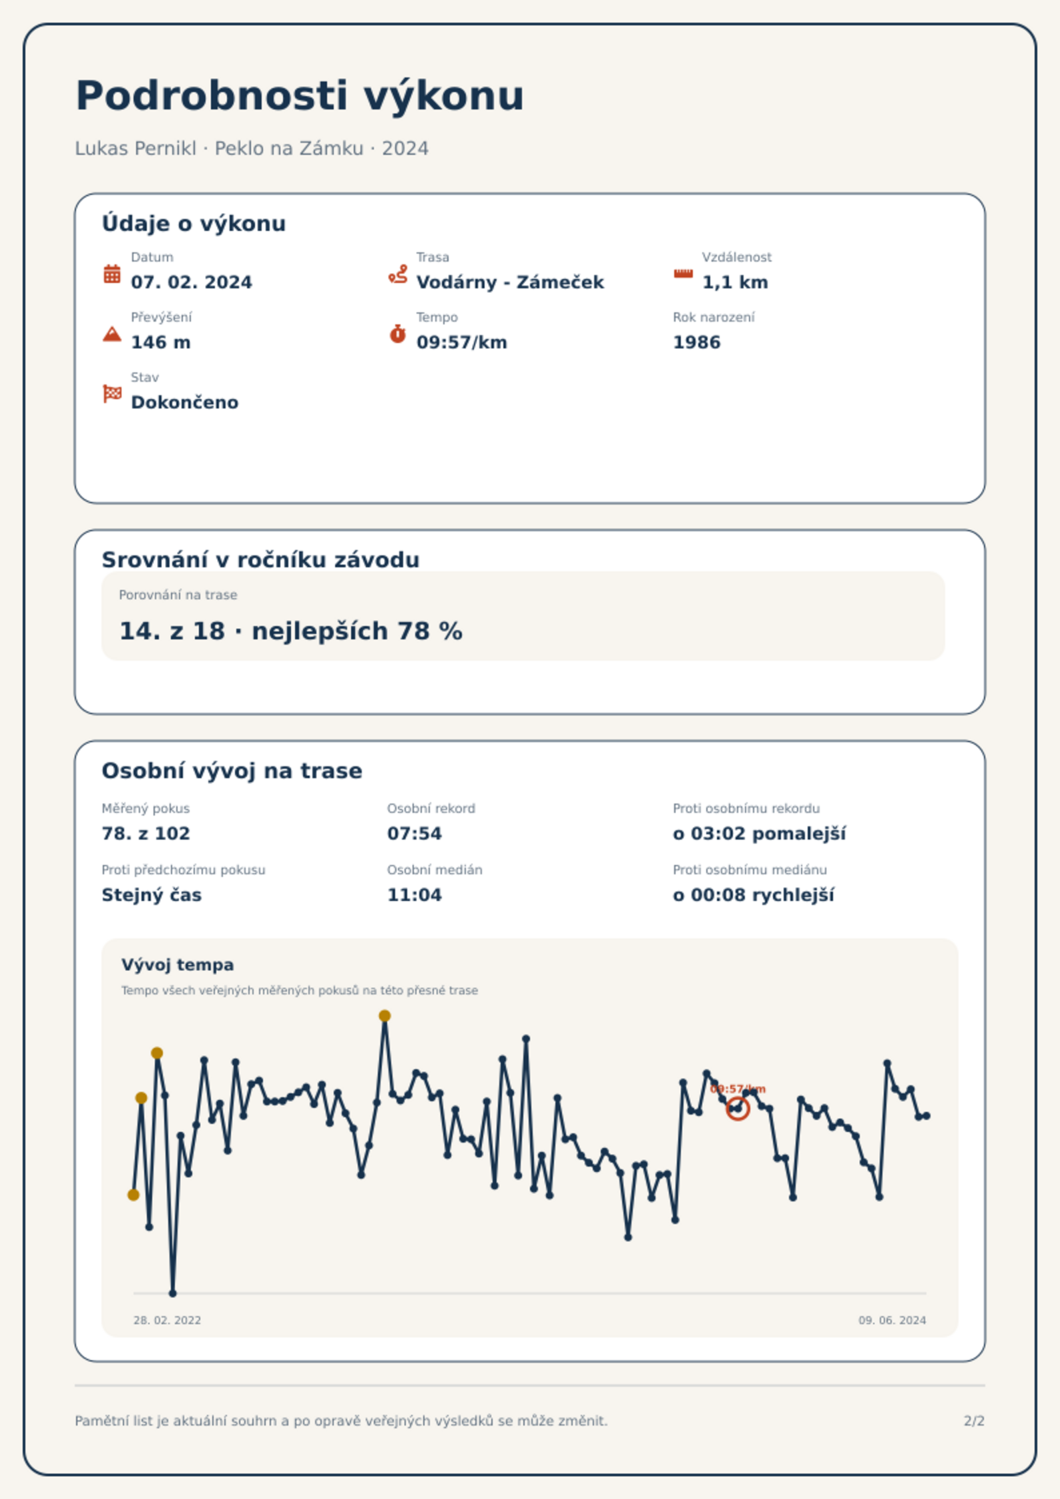This screenshot has width=1060, height=1499.
Task: Click the red circled 09:57/km chart marker
Action: coord(738,1109)
